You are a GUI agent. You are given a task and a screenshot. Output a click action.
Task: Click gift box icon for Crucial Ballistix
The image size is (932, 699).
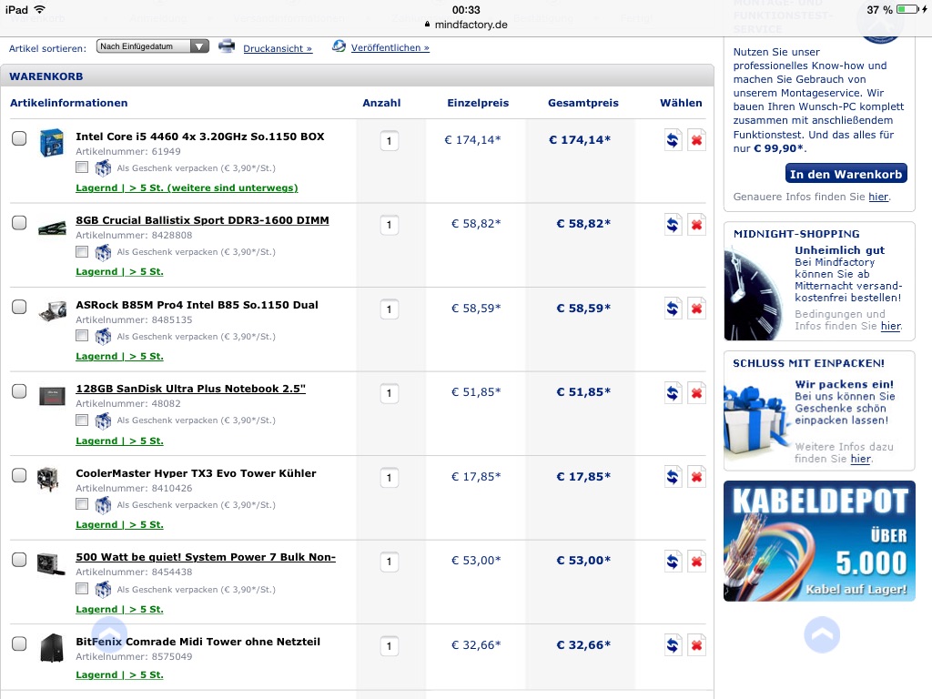click(103, 253)
